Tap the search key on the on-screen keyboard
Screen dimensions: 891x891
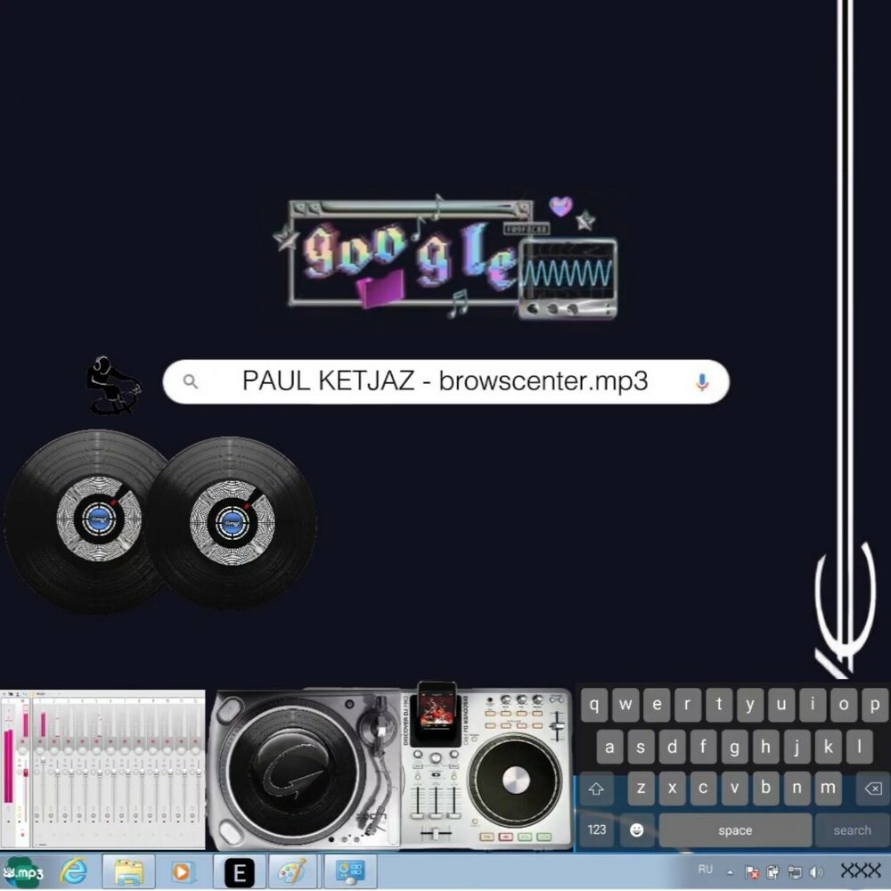(x=850, y=830)
